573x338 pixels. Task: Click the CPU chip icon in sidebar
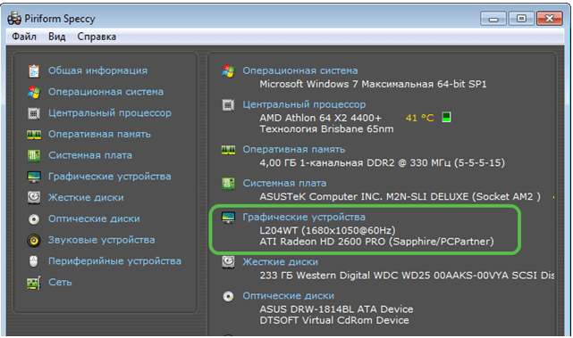pyautogui.click(x=34, y=113)
